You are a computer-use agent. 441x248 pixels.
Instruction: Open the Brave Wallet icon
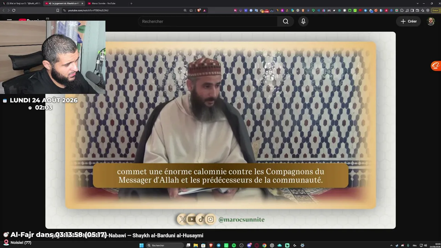(417, 10)
